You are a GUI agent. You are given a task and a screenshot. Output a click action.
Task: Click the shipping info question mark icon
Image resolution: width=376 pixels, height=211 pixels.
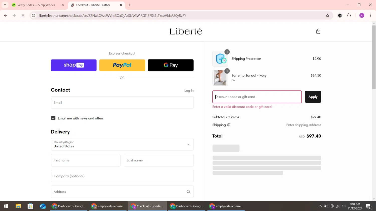click(x=229, y=125)
